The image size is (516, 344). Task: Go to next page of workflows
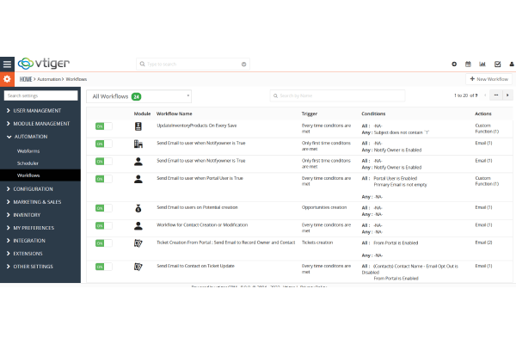(507, 95)
